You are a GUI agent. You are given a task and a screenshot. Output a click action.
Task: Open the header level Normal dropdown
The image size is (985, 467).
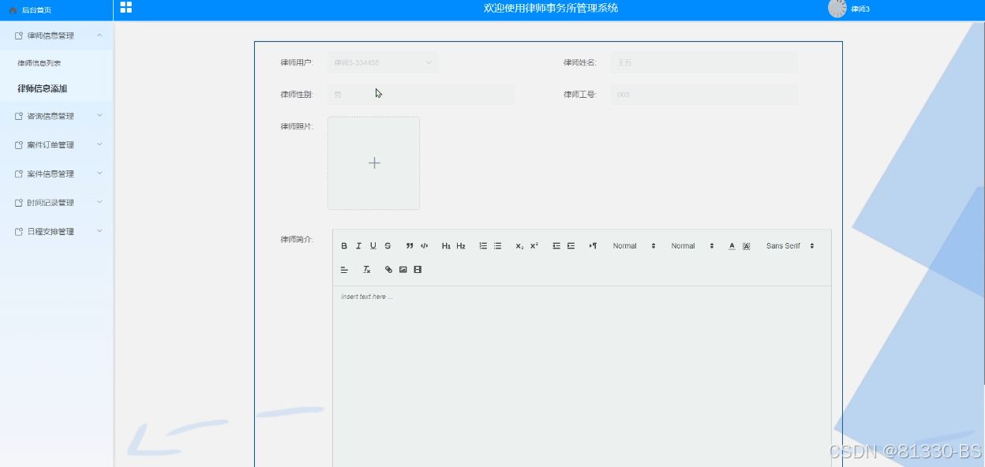(692, 246)
